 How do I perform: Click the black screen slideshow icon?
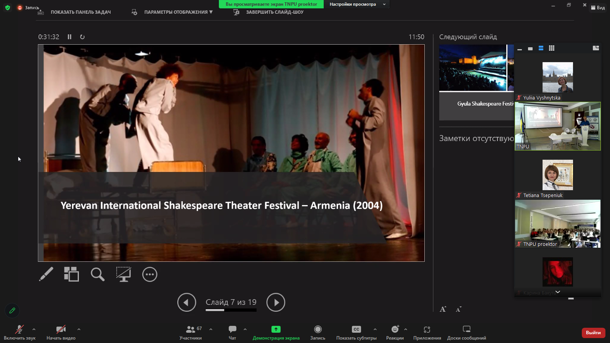pyautogui.click(x=124, y=274)
